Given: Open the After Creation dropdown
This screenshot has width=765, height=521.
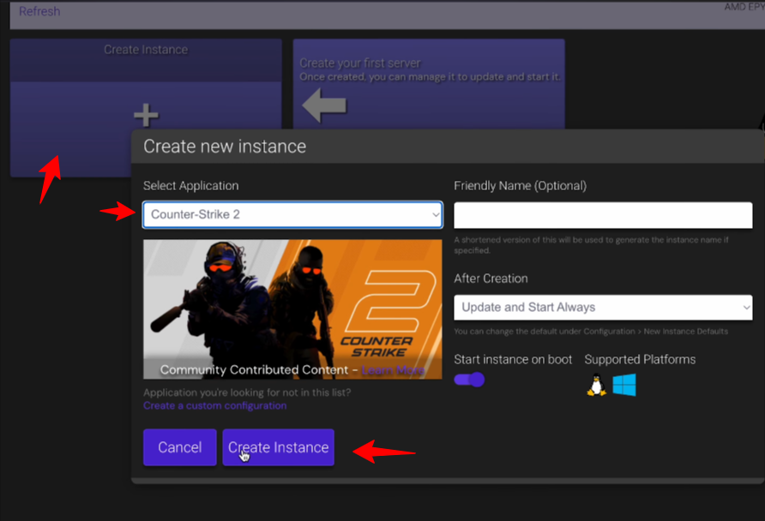Looking at the screenshot, I should coord(603,307).
